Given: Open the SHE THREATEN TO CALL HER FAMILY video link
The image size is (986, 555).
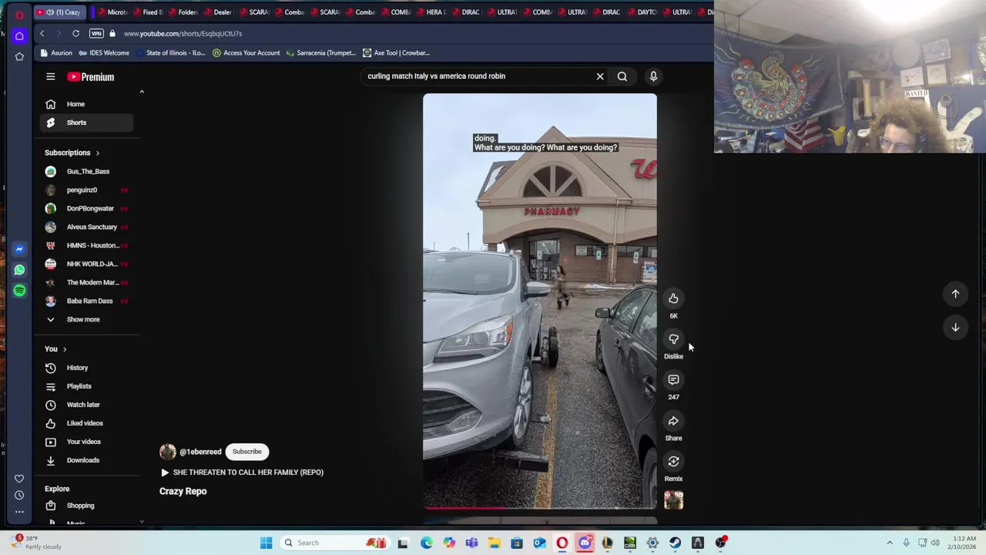Looking at the screenshot, I should [x=242, y=473].
